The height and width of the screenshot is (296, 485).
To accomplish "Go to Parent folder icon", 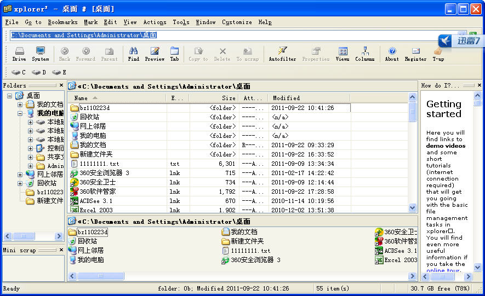I will (109, 54).
